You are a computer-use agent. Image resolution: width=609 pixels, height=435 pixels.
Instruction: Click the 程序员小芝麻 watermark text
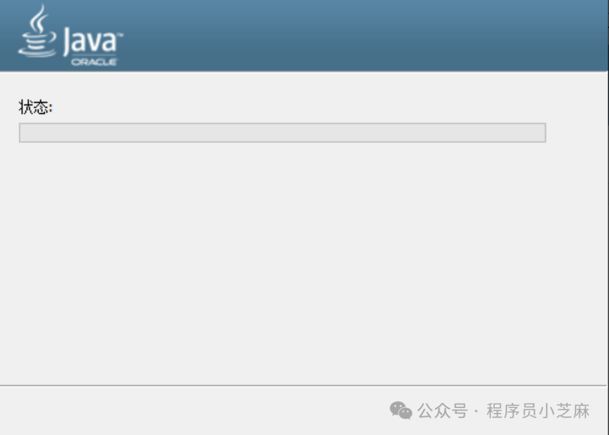point(539,411)
